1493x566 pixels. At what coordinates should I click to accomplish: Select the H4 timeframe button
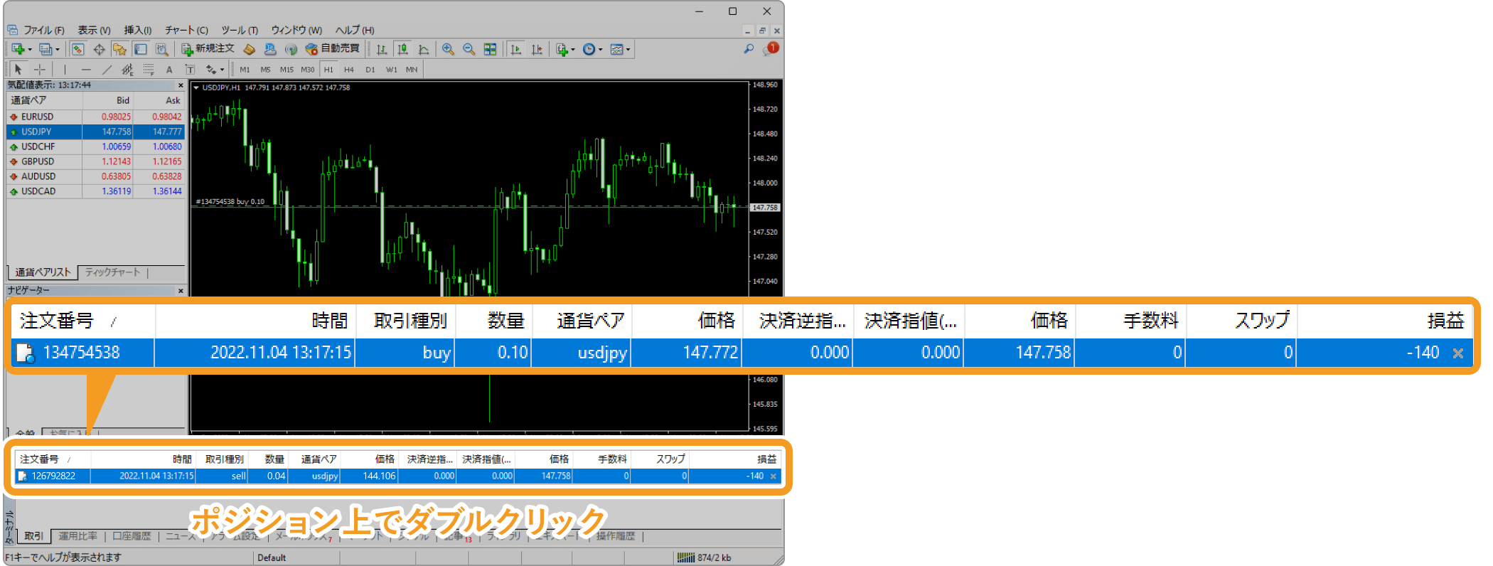(348, 70)
